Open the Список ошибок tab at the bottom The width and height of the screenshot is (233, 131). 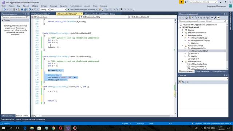7,119
